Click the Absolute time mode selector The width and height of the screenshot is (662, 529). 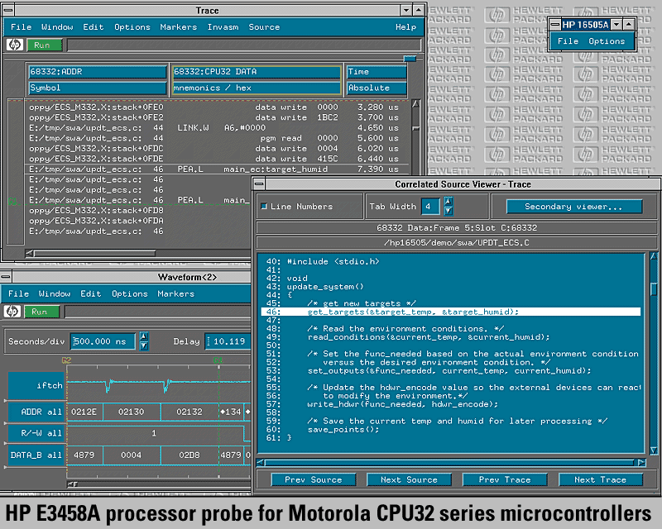click(x=377, y=88)
